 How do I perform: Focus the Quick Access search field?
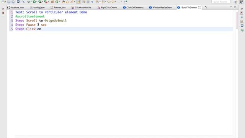pyautogui.click(x=221, y=2)
